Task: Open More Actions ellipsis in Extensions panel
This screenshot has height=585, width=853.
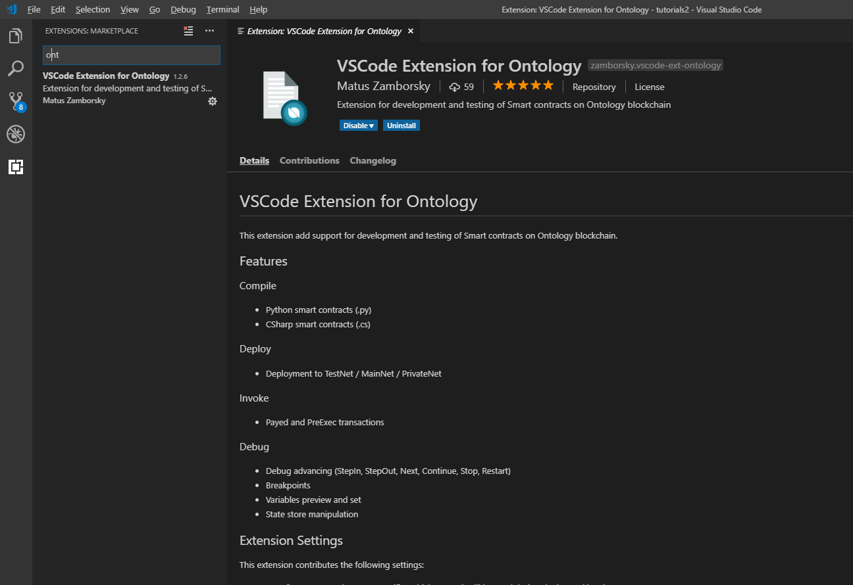Action: [209, 31]
